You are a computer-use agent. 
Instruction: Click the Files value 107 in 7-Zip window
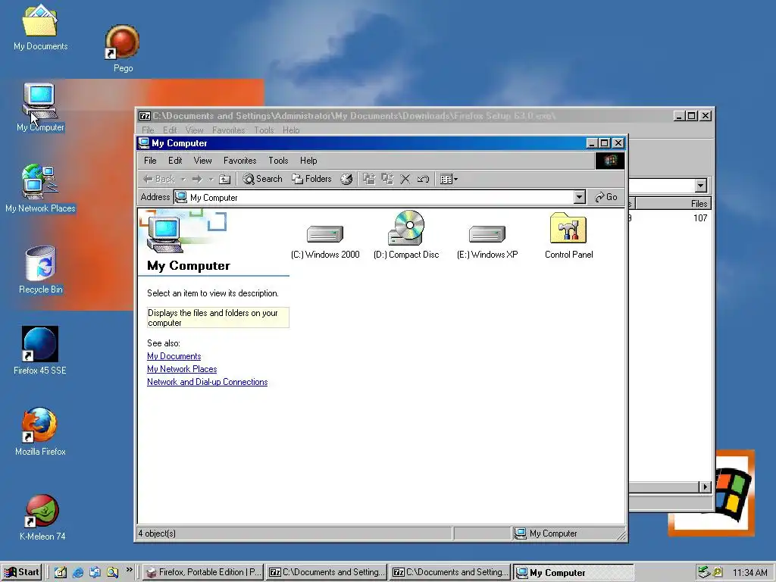tap(699, 217)
